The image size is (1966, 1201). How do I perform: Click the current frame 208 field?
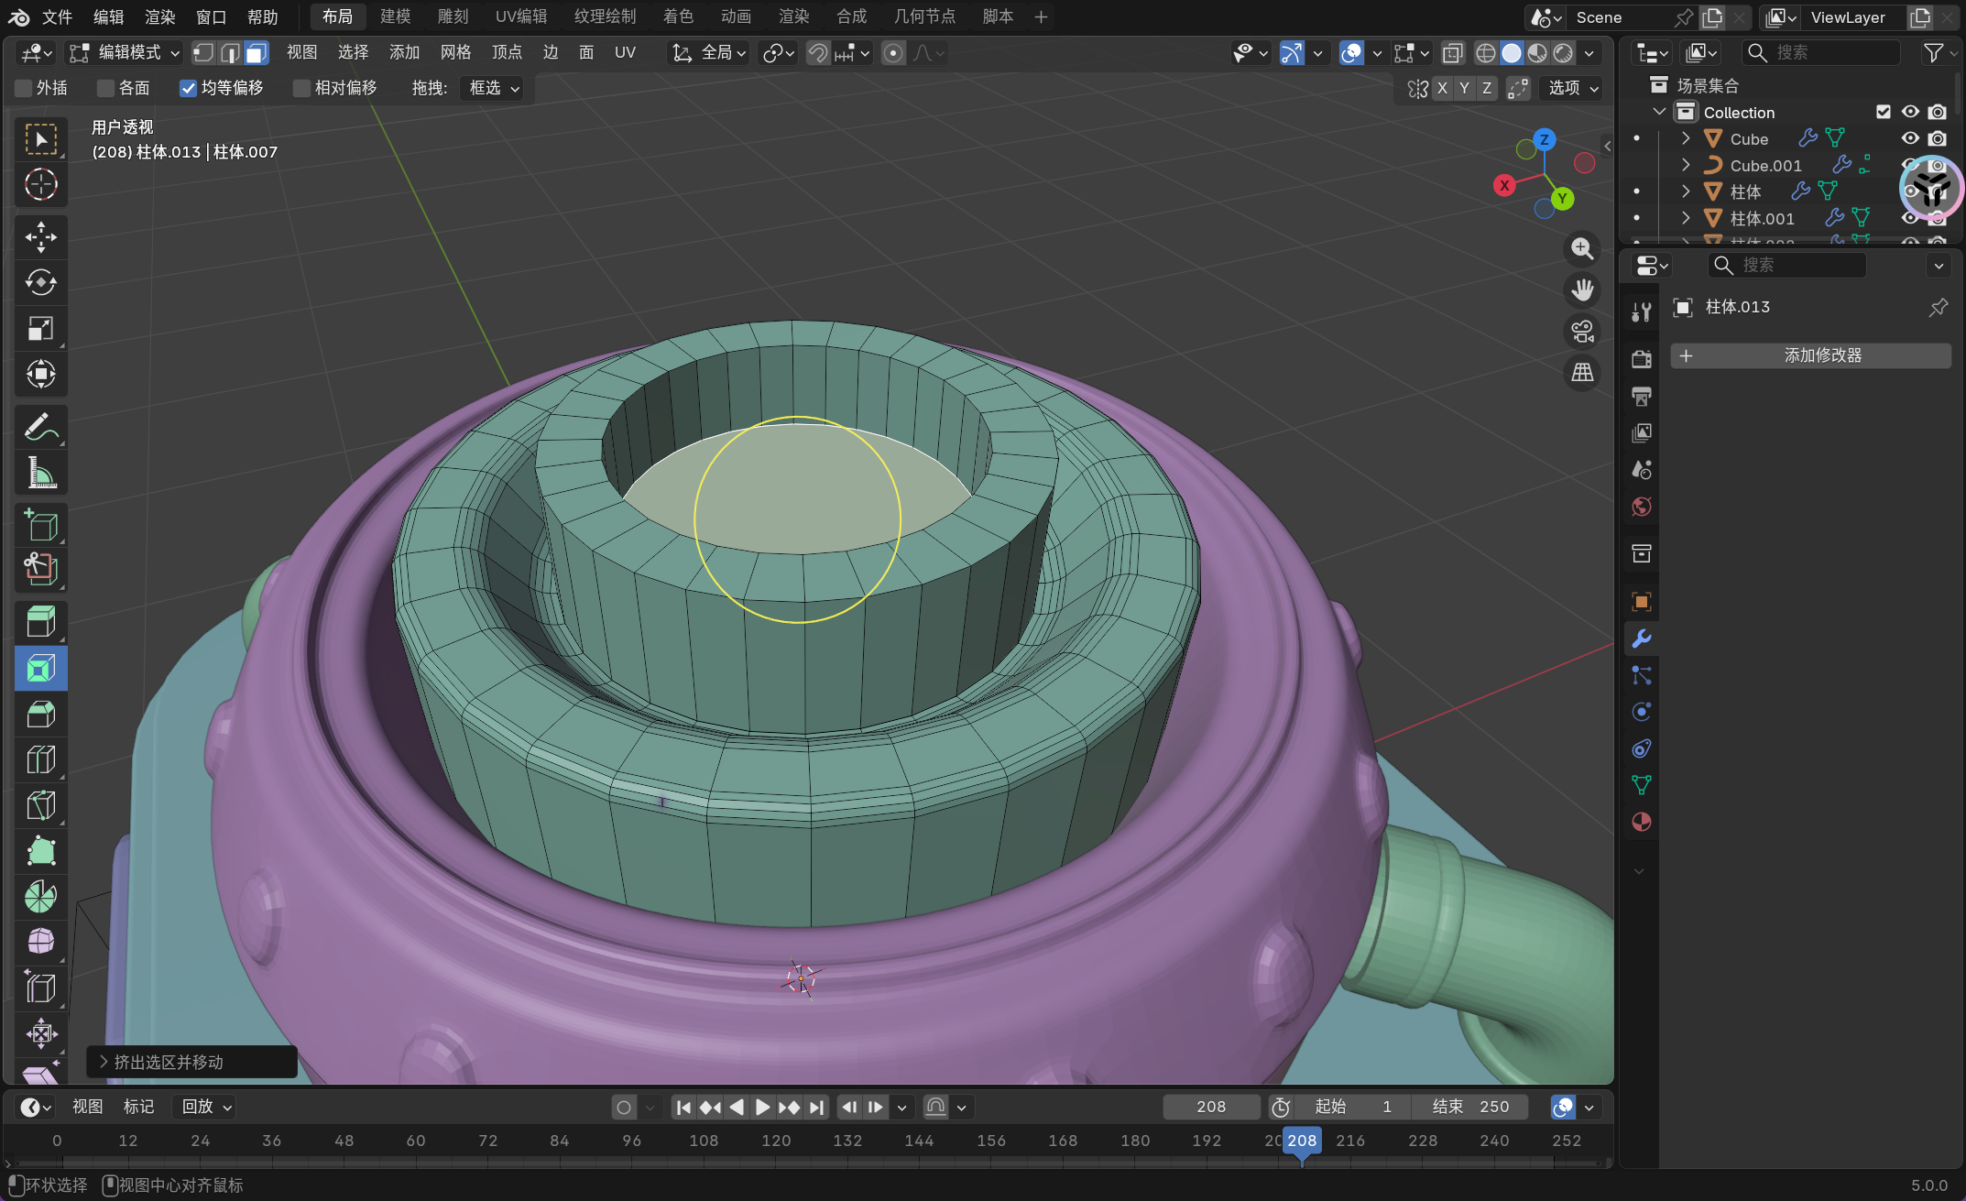click(x=1210, y=1107)
